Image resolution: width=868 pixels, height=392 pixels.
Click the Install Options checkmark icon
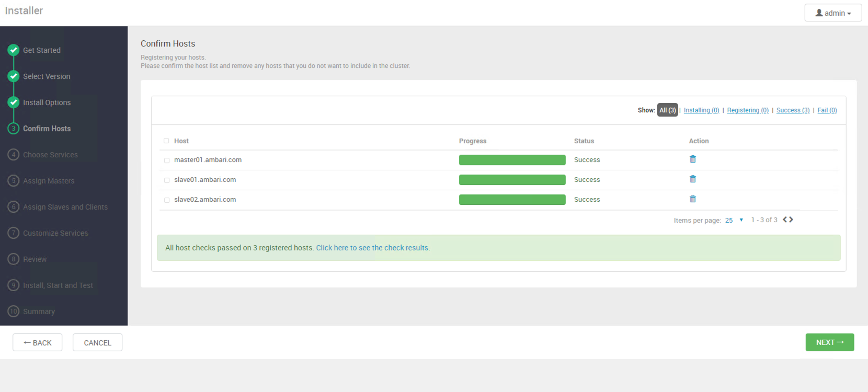14,102
